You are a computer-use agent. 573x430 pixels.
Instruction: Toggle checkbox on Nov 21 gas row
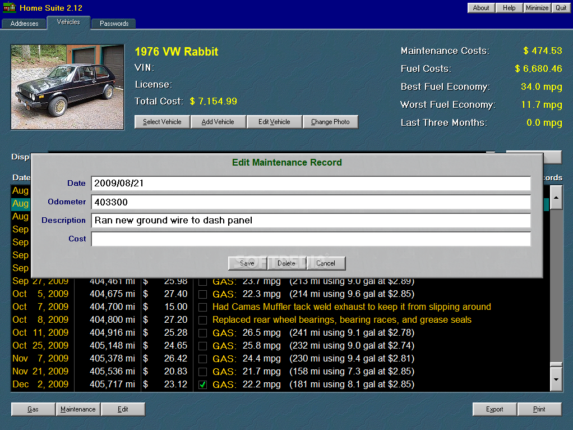click(x=202, y=372)
